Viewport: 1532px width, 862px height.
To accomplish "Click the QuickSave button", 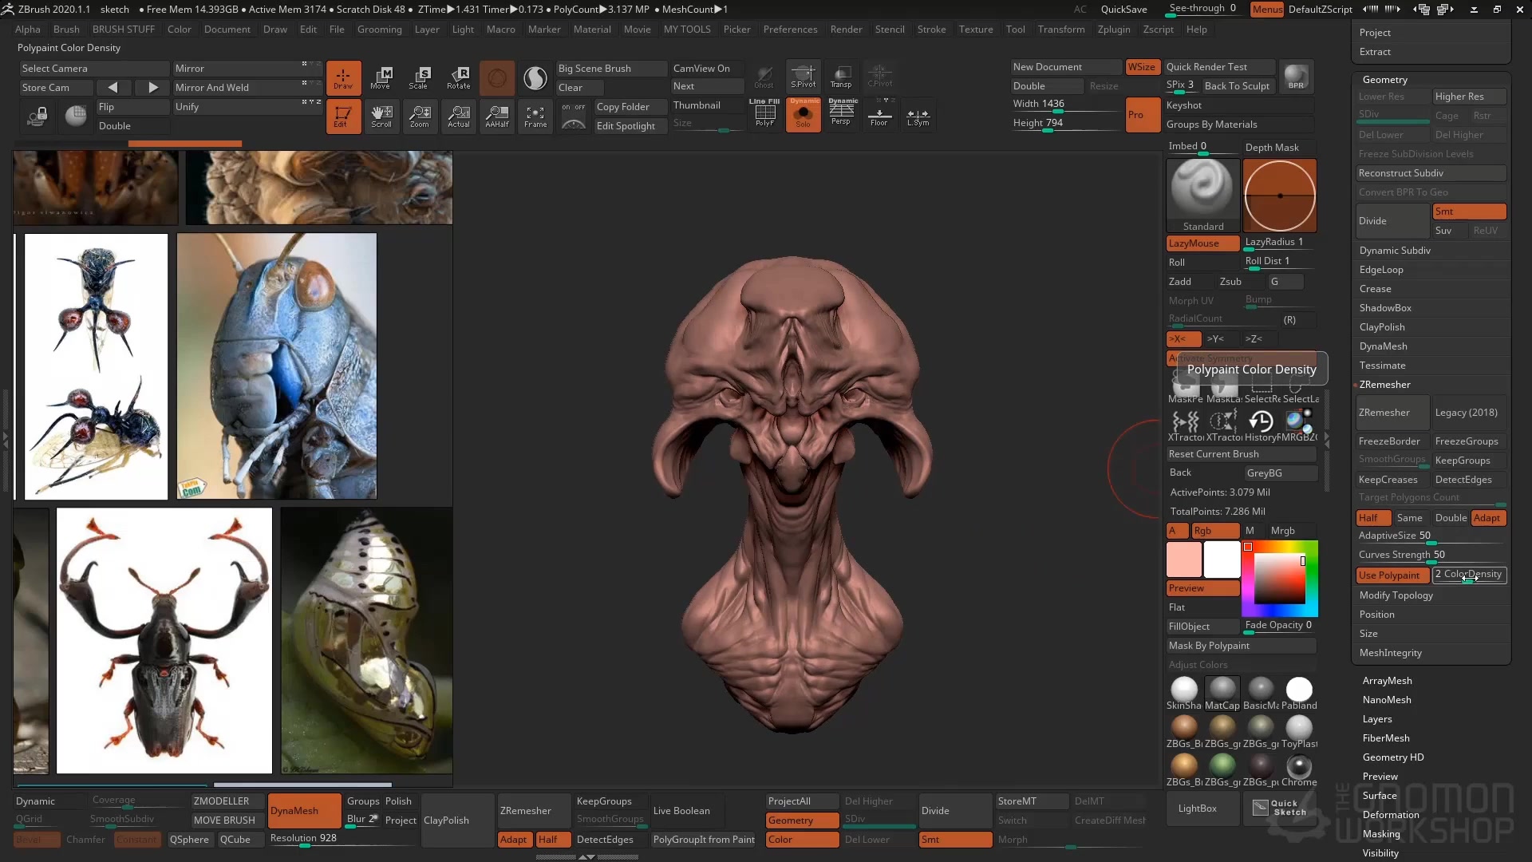I will [x=1123, y=9].
